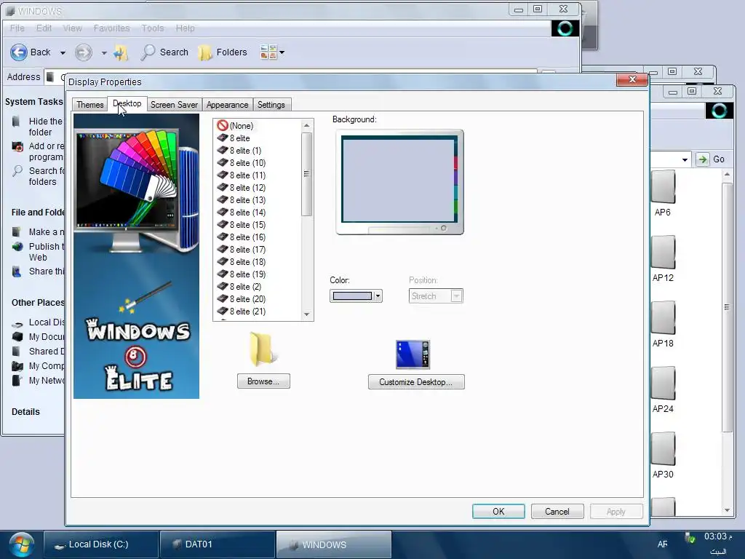
Task: Click the Views icon in explorer toolbar
Action: click(268, 52)
